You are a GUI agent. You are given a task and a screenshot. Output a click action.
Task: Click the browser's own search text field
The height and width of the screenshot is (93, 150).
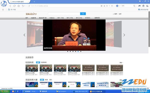tap(127, 6)
